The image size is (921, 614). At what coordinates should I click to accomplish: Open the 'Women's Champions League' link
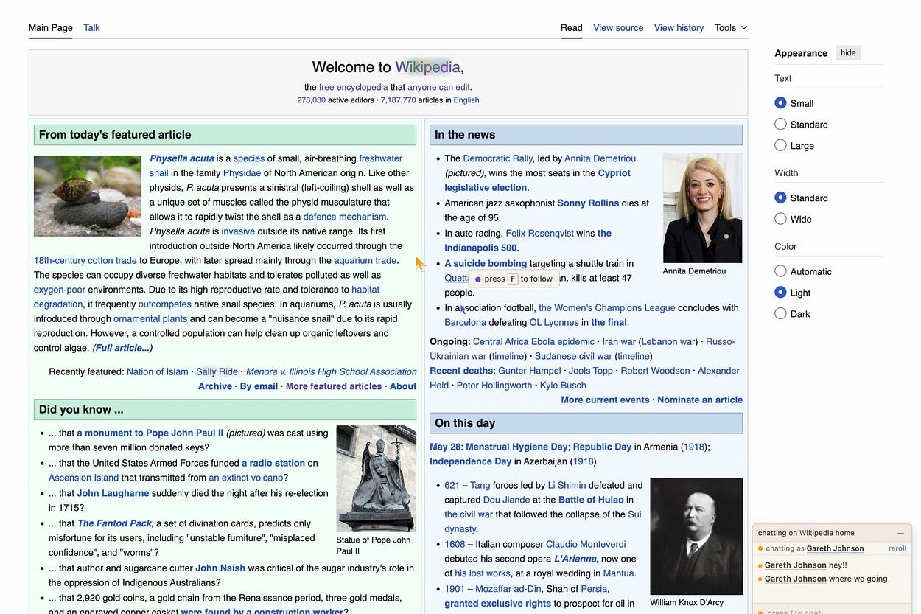[x=607, y=307]
